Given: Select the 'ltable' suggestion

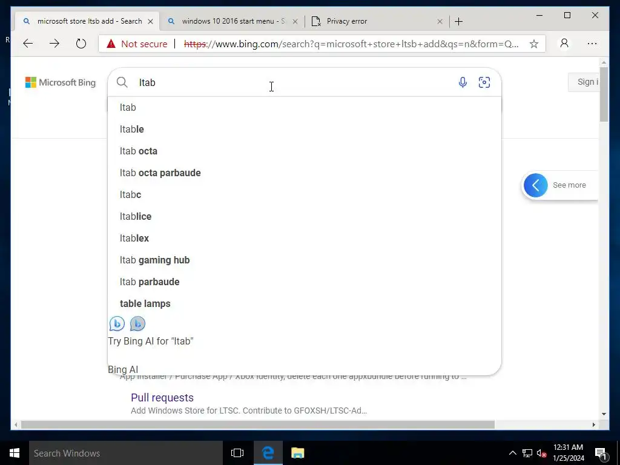Looking at the screenshot, I should click(305, 130).
